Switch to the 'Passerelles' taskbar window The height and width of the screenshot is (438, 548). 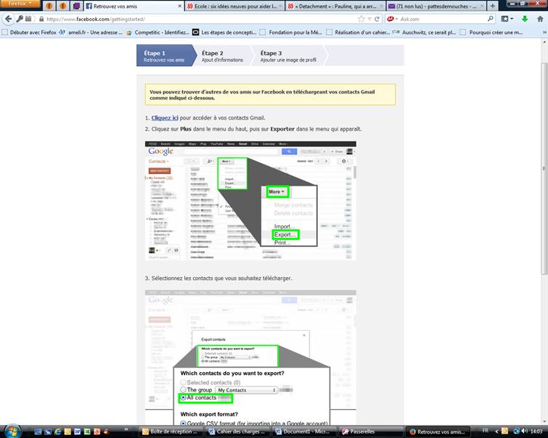[369, 431]
